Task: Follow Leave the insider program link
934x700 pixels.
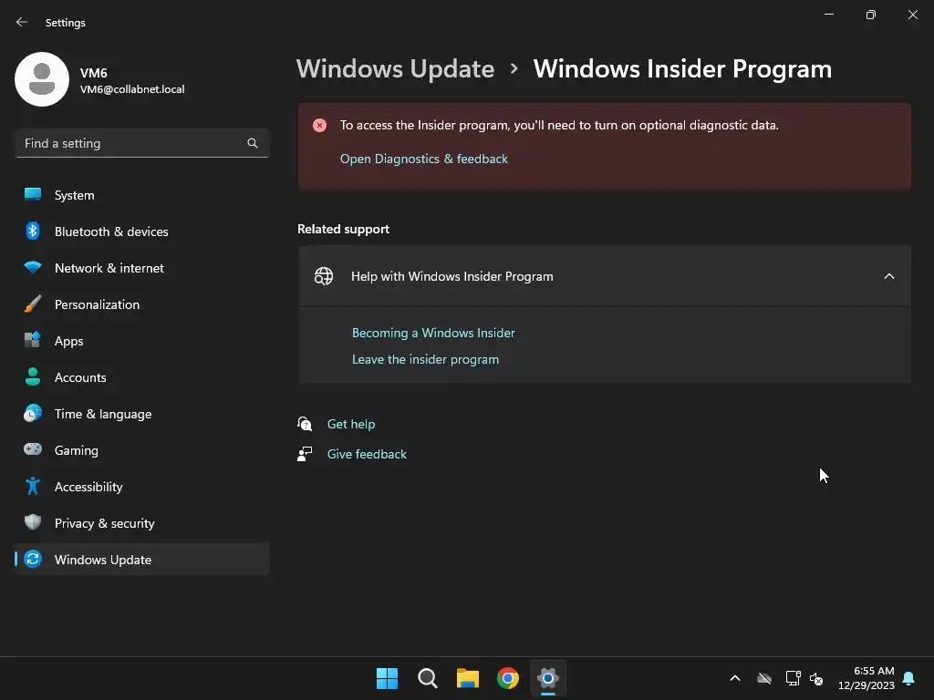Action: click(x=425, y=359)
